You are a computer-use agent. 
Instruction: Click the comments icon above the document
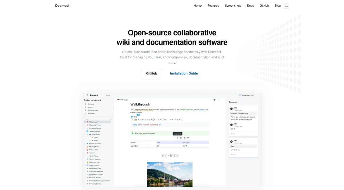214,100
